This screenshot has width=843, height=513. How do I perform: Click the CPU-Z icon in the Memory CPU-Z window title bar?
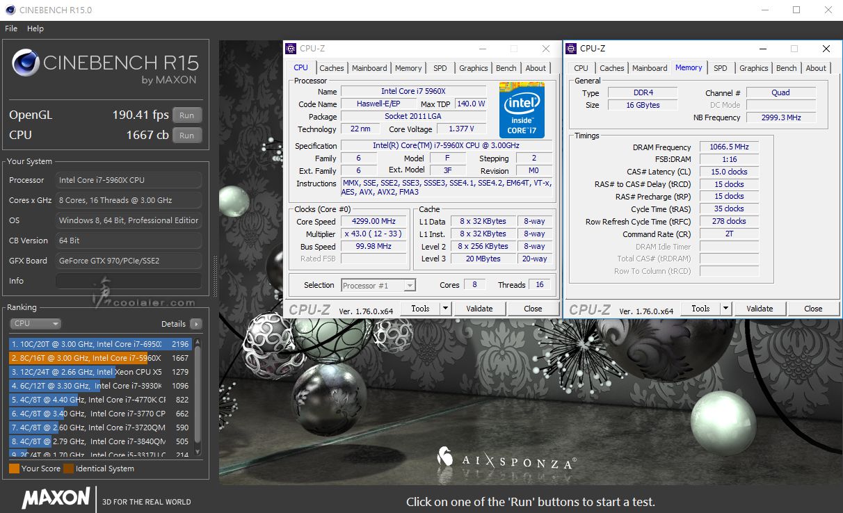point(571,49)
